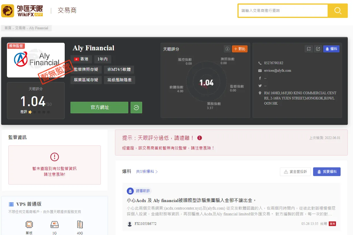Click the Aly Financial breadcrumb item
353x235 pixels.
tap(39, 28)
